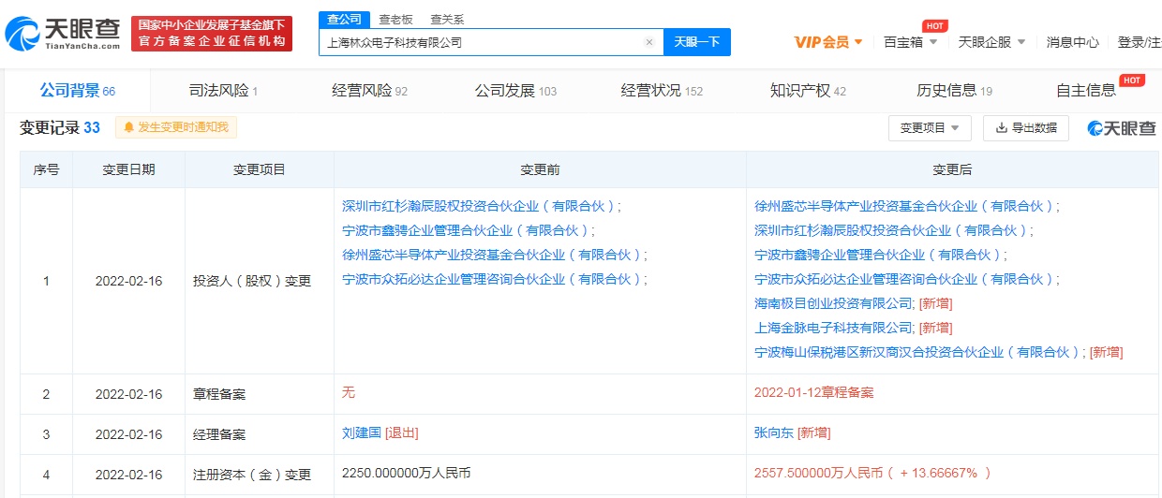Open the 司法风险 tab
The height and width of the screenshot is (498, 1162).
pyautogui.click(x=223, y=91)
